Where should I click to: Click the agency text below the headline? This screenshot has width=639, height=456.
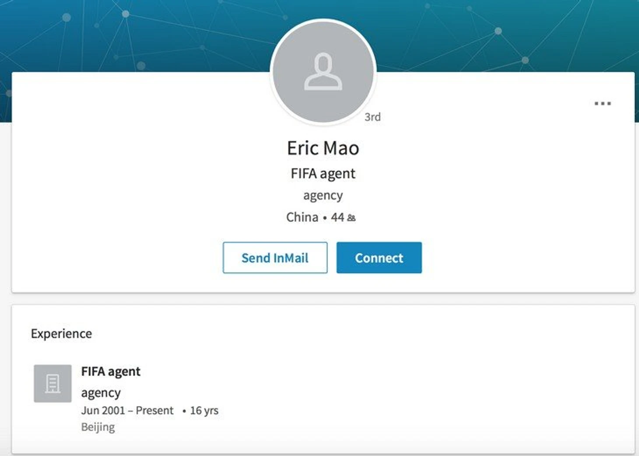tap(323, 195)
